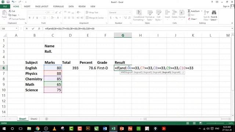Toggle Italic formatting
This screenshot has width=235, height=132.
tap(33, 18)
